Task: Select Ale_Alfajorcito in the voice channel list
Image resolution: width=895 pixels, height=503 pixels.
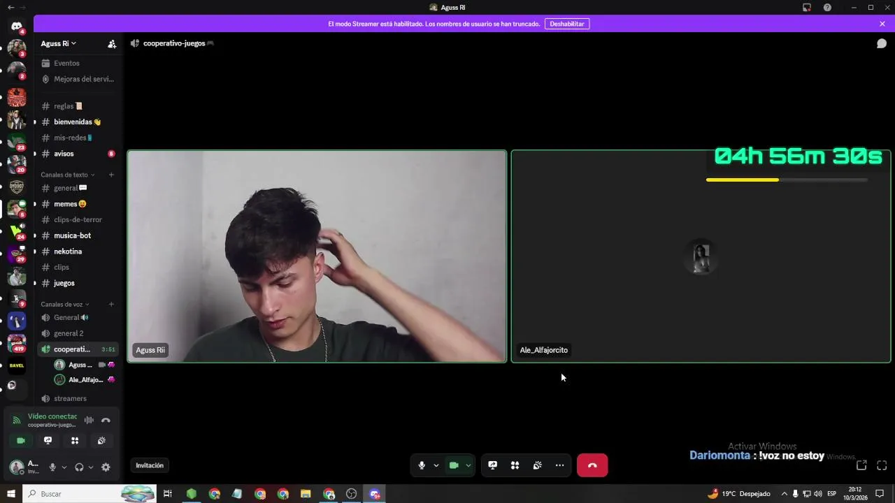Action: tap(84, 380)
